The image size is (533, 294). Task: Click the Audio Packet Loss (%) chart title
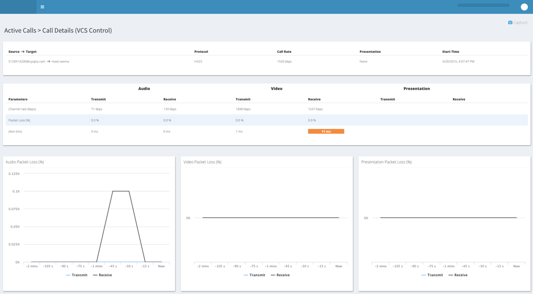click(25, 162)
